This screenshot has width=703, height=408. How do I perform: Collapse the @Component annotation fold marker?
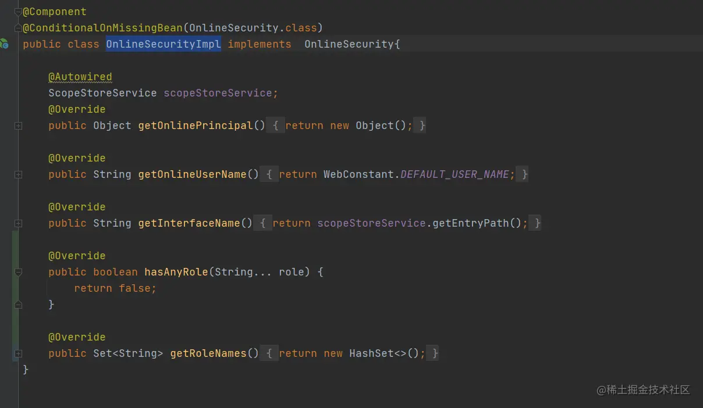point(18,12)
